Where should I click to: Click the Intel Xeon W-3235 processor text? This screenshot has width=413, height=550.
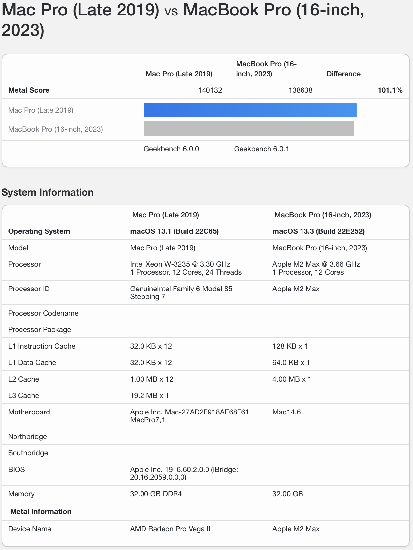coord(180,264)
